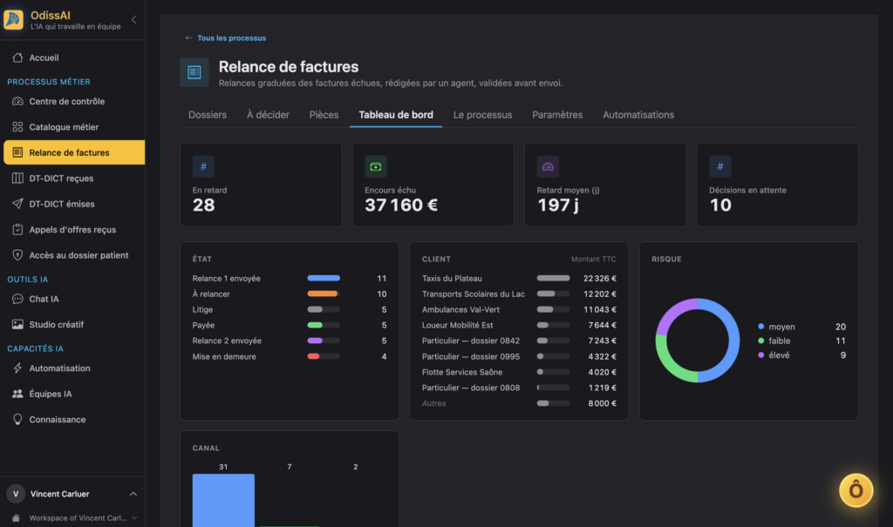Click the Relance de factures header icon
Screen dimensions: 893x527
coord(194,72)
